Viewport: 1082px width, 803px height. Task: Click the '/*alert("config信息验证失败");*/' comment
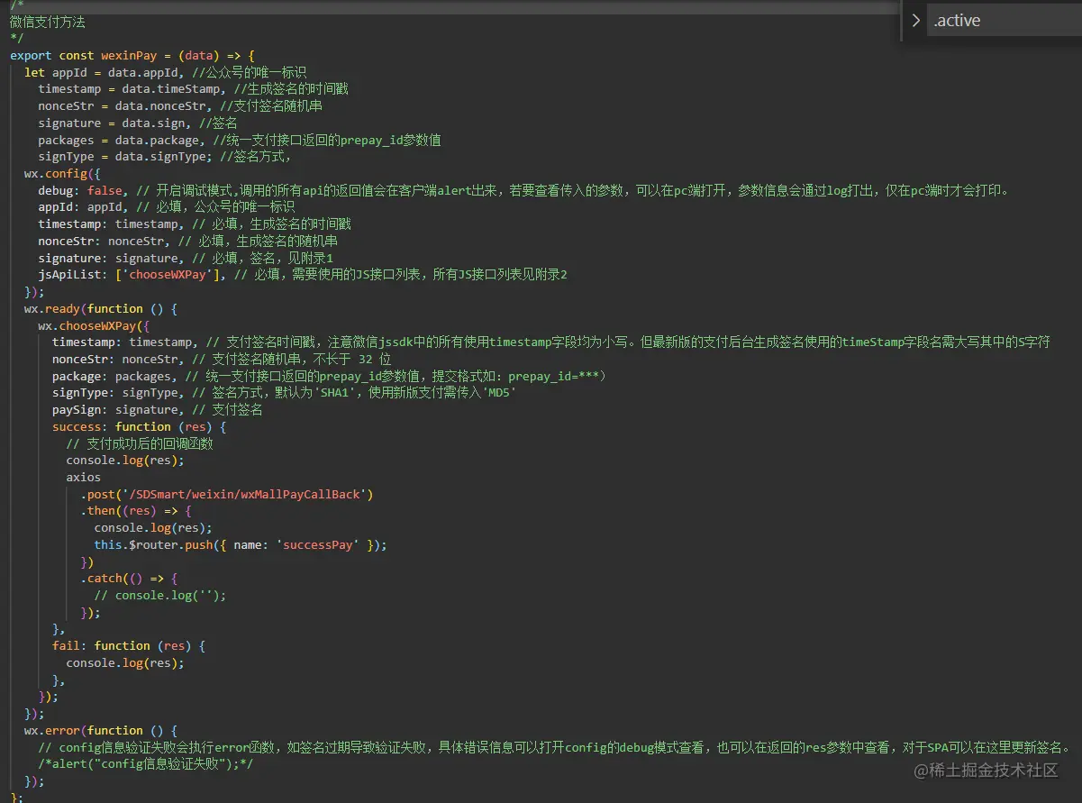[146, 764]
